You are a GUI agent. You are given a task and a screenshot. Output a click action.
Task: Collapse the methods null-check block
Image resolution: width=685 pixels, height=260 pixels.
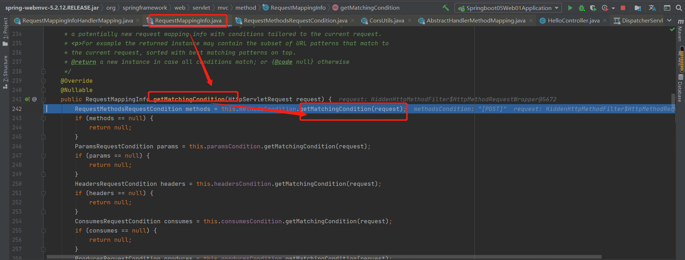[44, 118]
